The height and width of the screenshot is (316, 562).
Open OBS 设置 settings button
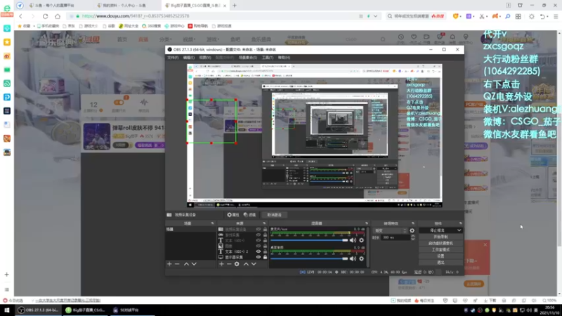[x=440, y=256]
